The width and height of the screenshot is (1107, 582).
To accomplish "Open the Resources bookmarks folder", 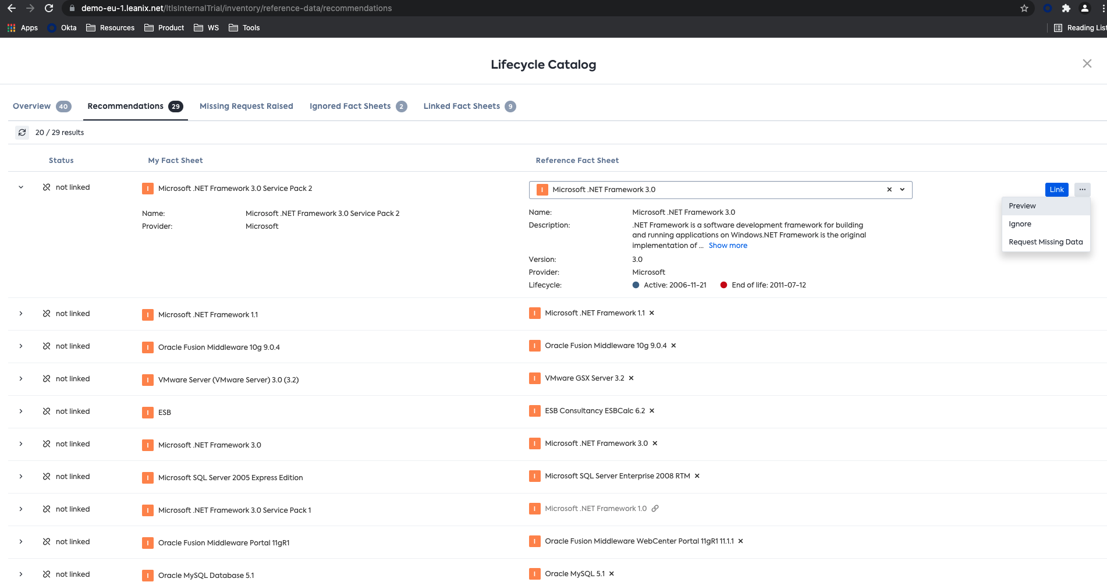I will 111,27.
